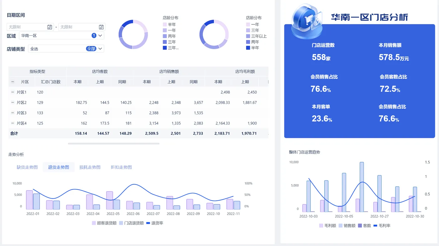Toggle 半年 in first donut legend
Image resolution: width=439 pixels, height=246 pixels.
tap(169, 24)
